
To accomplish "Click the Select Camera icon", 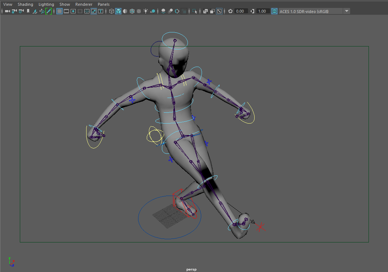I will tap(7, 11).
